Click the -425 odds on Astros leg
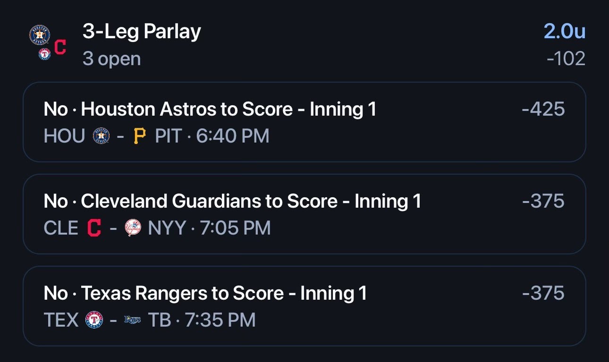This screenshot has height=362, width=609. pos(543,109)
